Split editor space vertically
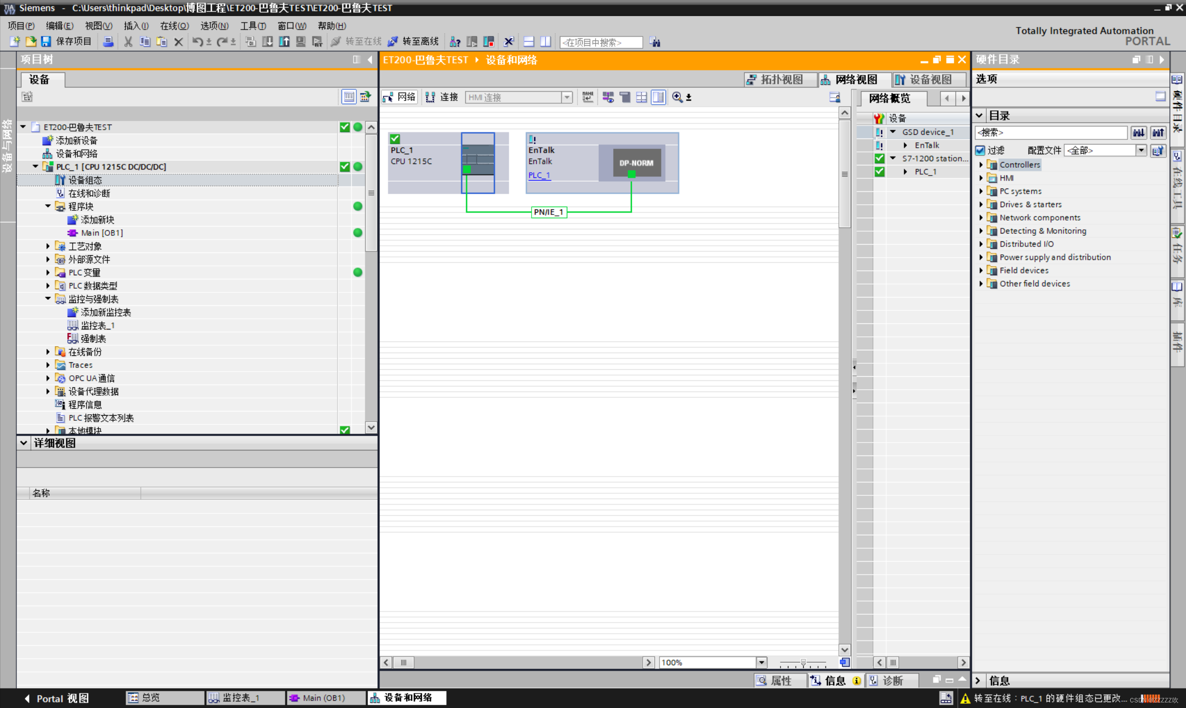The width and height of the screenshot is (1186, 708). point(545,42)
